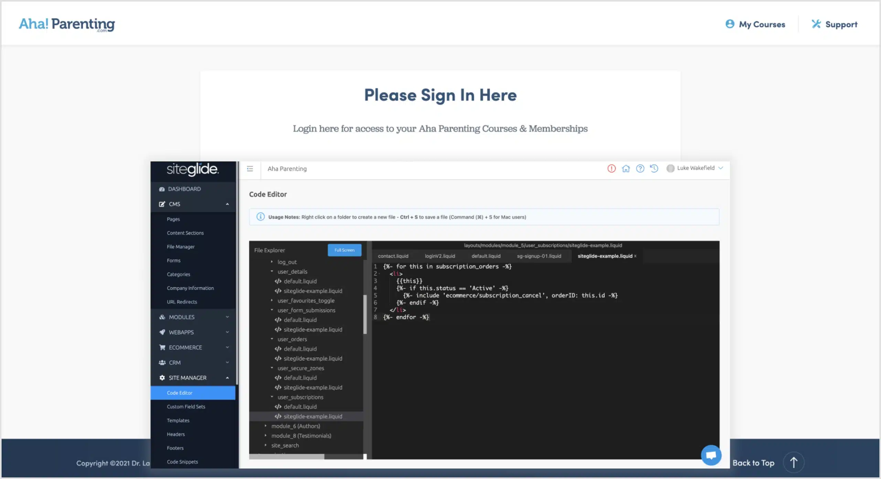Click the version history clock icon
The height and width of the screenshot is (479, 881).
(x=654, y=168)
